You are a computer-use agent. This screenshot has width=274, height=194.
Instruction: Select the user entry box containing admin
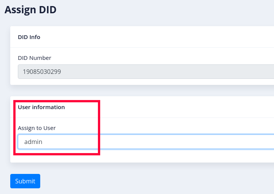[x=146, y=142]
